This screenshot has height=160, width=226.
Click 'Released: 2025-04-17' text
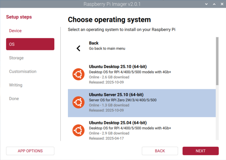click(x=107, y=138)
